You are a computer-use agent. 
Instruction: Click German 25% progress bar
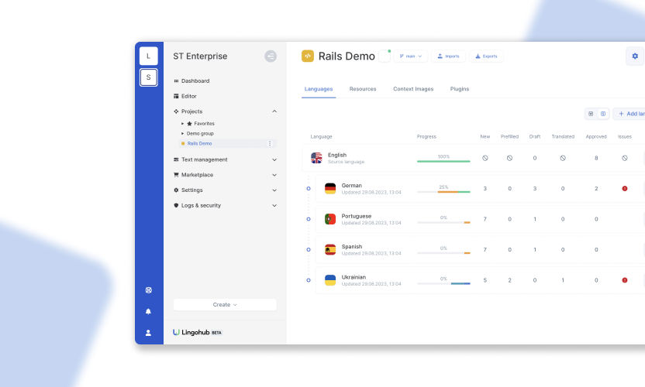click(443, 192)
